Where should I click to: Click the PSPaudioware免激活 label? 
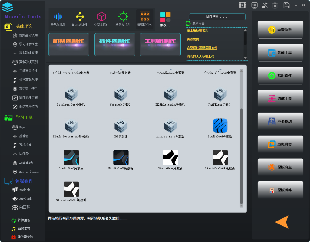click(x=170, y=73)
